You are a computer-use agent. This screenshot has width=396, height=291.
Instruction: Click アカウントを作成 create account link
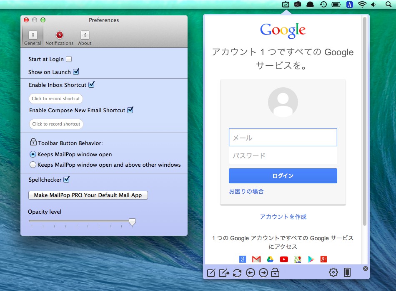pos(283,217)
